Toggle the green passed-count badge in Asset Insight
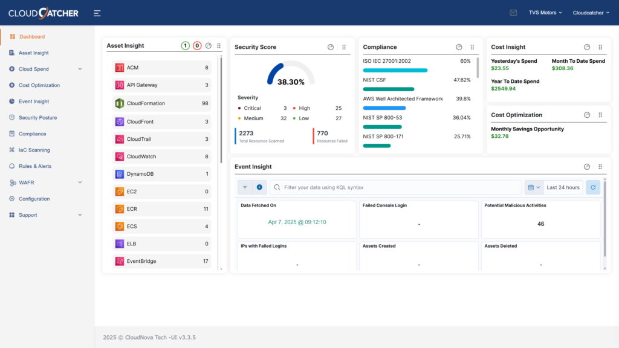Image resolution: width=619 pixels, height=348 pixels. [x=185, y=45]
